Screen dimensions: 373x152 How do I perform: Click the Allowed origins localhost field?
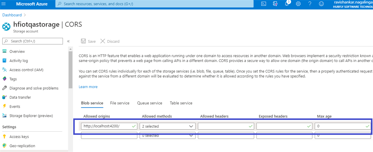pyautogui.click(x=109, y=126)
